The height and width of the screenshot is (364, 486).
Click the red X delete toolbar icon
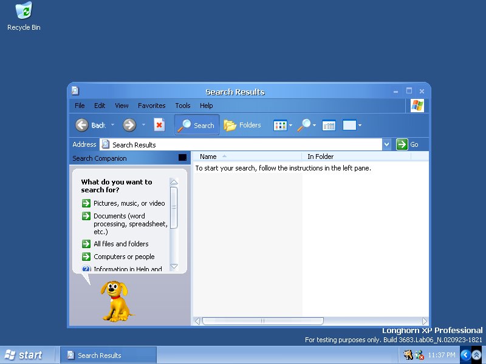coord(159,125)
